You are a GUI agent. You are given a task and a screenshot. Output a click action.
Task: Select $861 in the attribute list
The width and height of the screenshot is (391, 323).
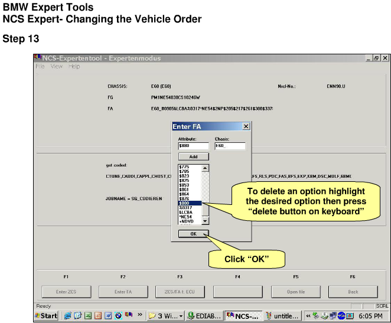point(190,190)
